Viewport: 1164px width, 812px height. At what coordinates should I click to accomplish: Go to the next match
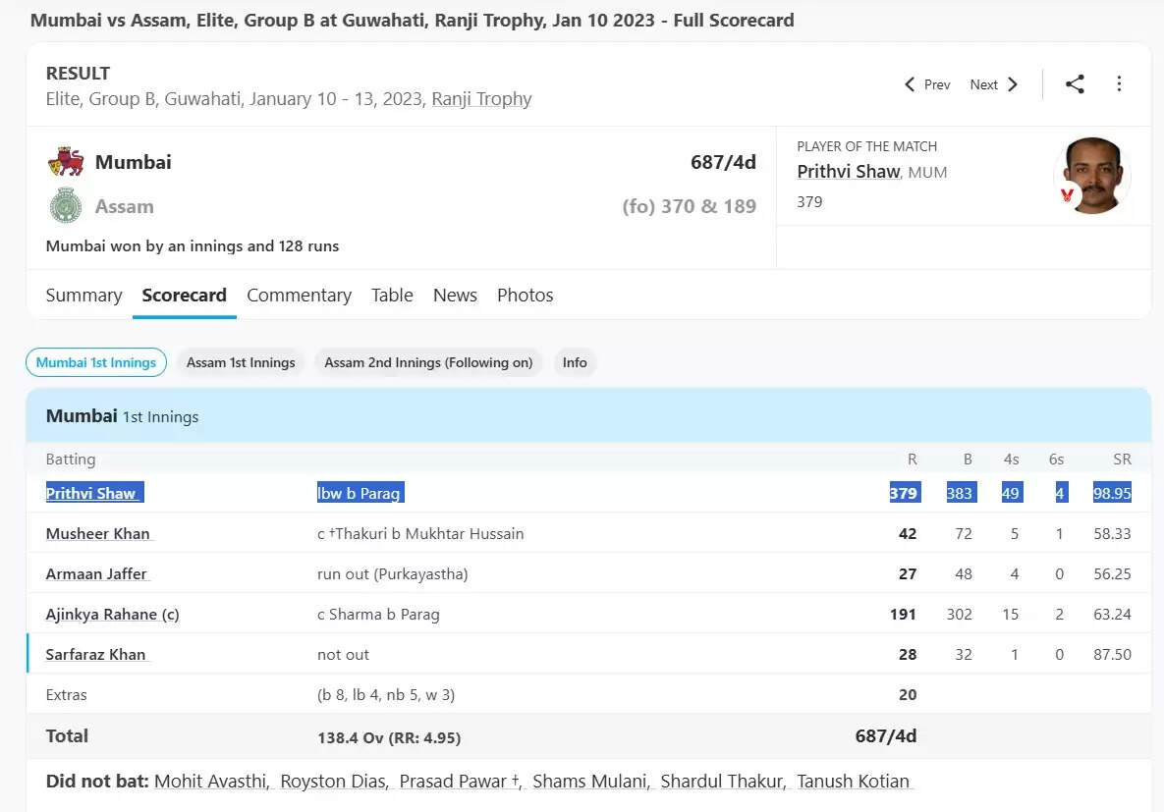tap(994, 84)
